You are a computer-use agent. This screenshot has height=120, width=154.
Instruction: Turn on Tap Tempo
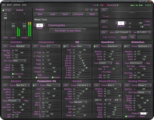104,32
